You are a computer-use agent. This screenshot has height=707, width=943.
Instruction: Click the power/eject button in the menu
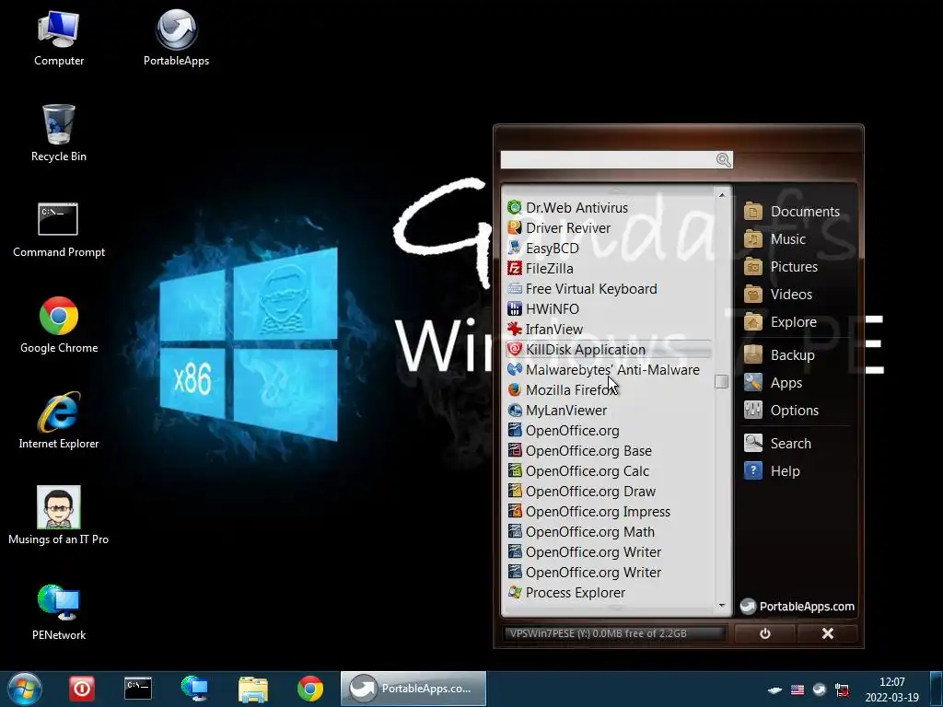click(x=765, y=633)
